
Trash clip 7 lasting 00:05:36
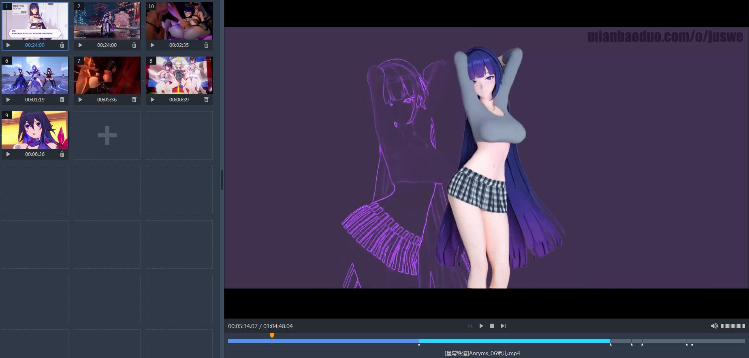click(x=134, y=100)
